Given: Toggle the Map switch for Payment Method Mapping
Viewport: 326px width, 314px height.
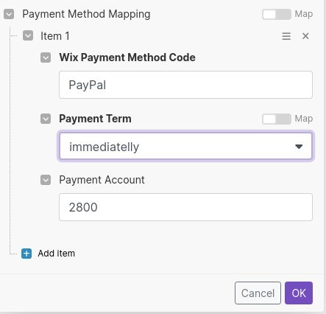Looking at the screenshot, I should click(x=277, y=14).
